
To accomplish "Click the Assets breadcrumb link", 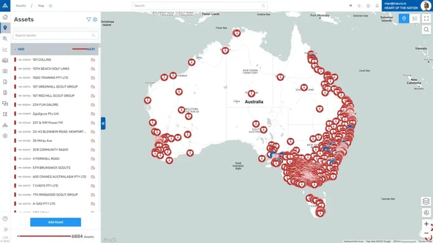I will pos(22,5).
